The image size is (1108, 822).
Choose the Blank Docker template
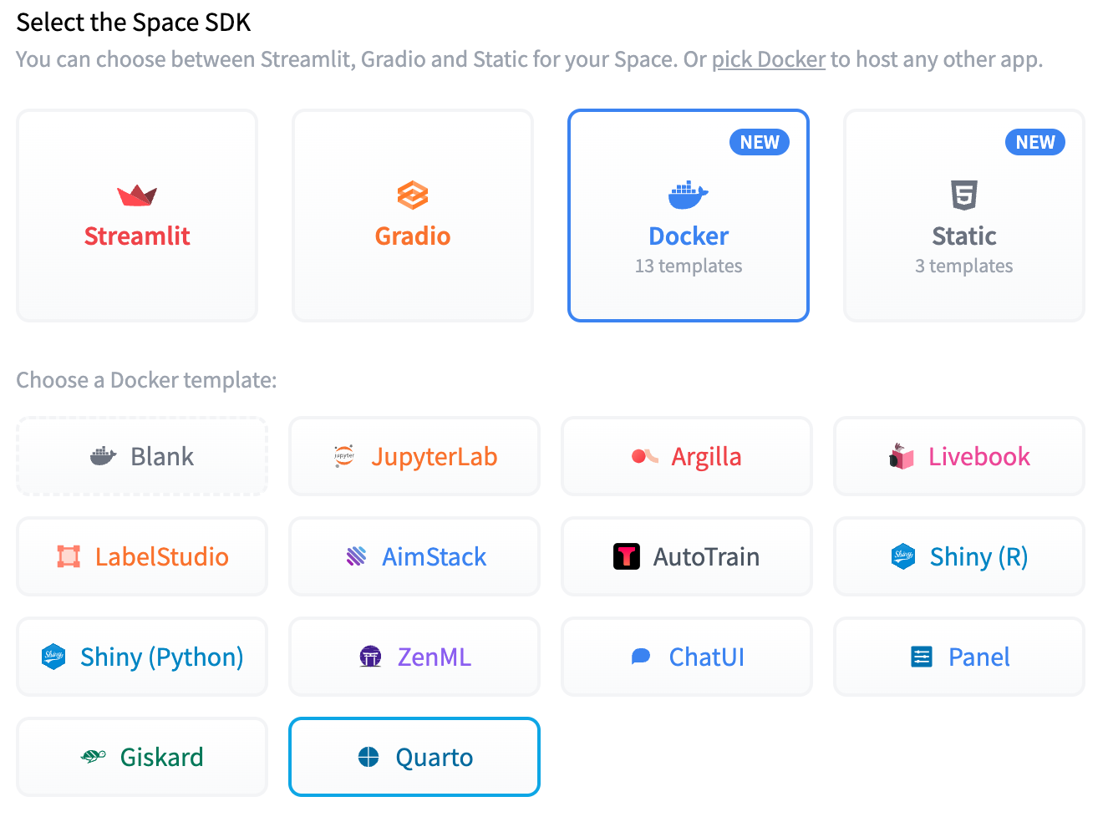141,456
